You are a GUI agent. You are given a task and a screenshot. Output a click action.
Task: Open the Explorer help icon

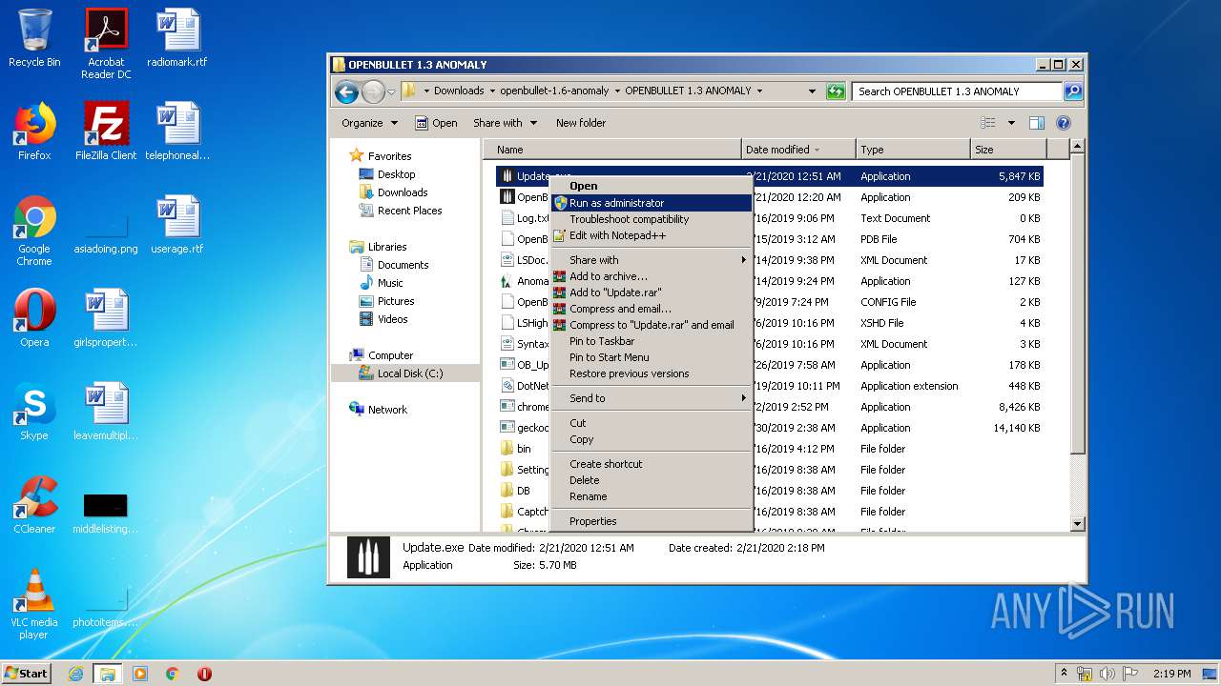pyautogui.click(x=1064, y=123)
